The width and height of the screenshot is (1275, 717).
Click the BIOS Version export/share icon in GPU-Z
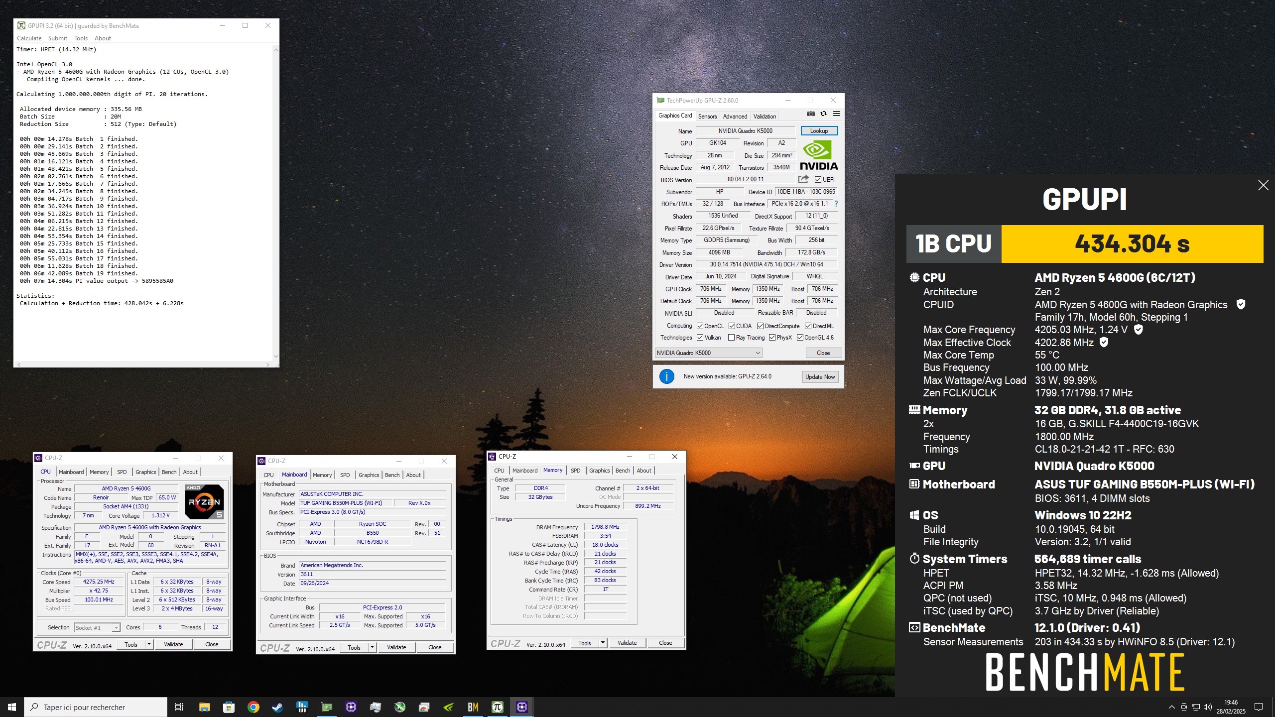(803, 179)
